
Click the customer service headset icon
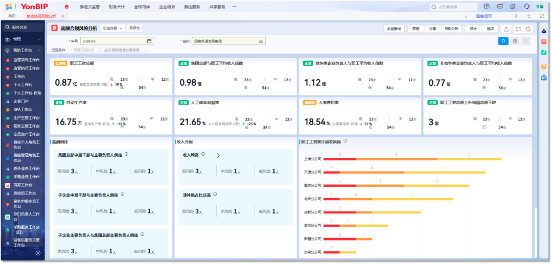526,6
